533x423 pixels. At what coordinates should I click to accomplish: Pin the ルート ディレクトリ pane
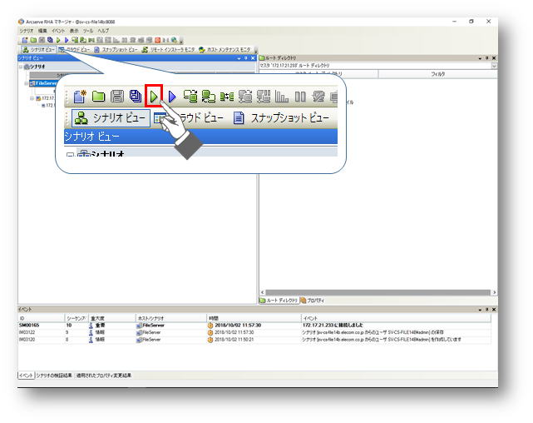(x=487, y=58)
